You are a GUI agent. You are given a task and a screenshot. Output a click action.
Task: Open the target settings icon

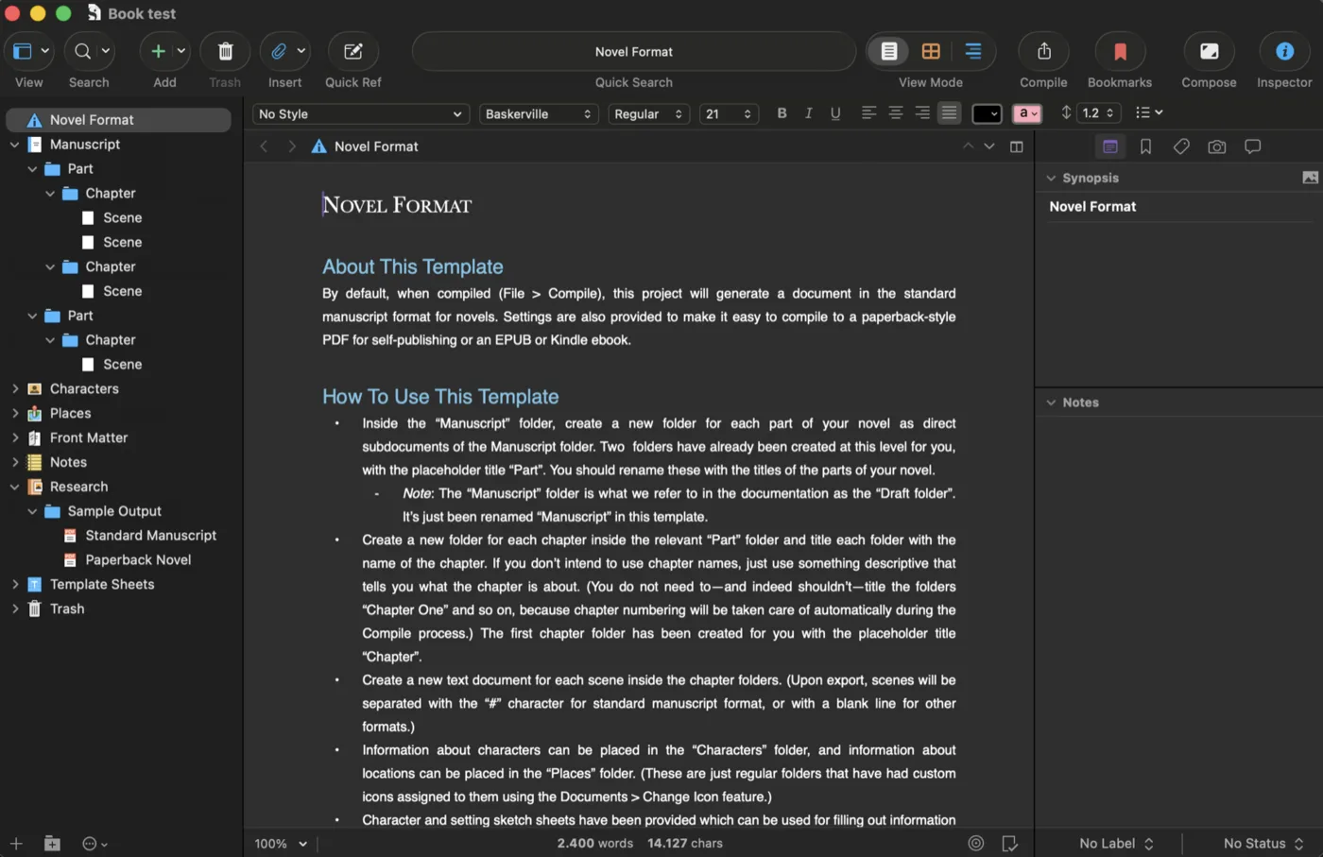click(x=976, y=843)
